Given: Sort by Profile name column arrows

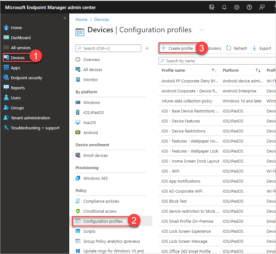Looking at the screenshot, I should 214,70.
